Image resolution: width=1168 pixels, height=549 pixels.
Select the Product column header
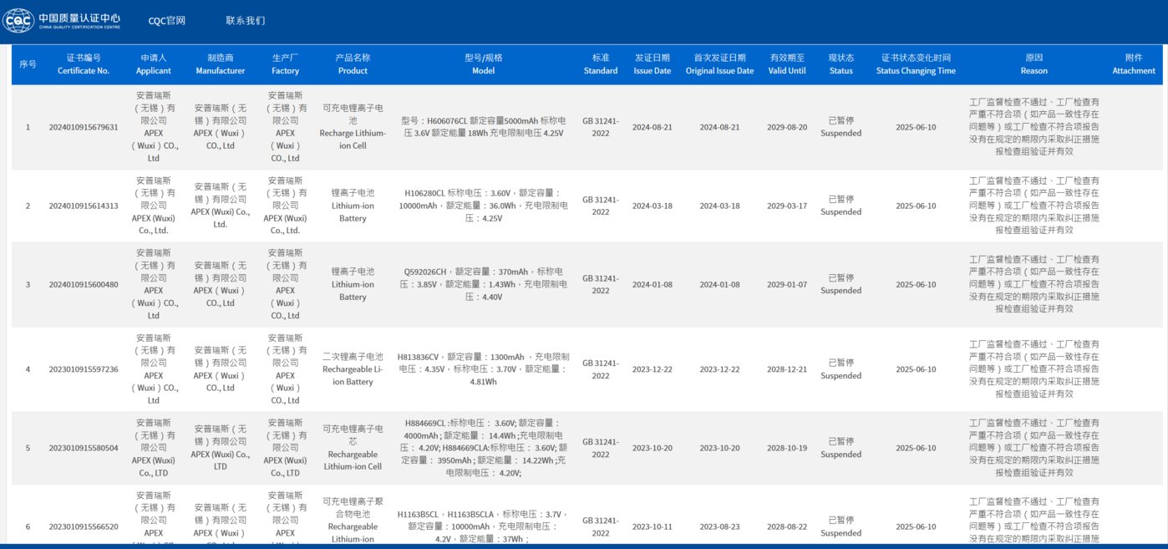pos(353,64)
